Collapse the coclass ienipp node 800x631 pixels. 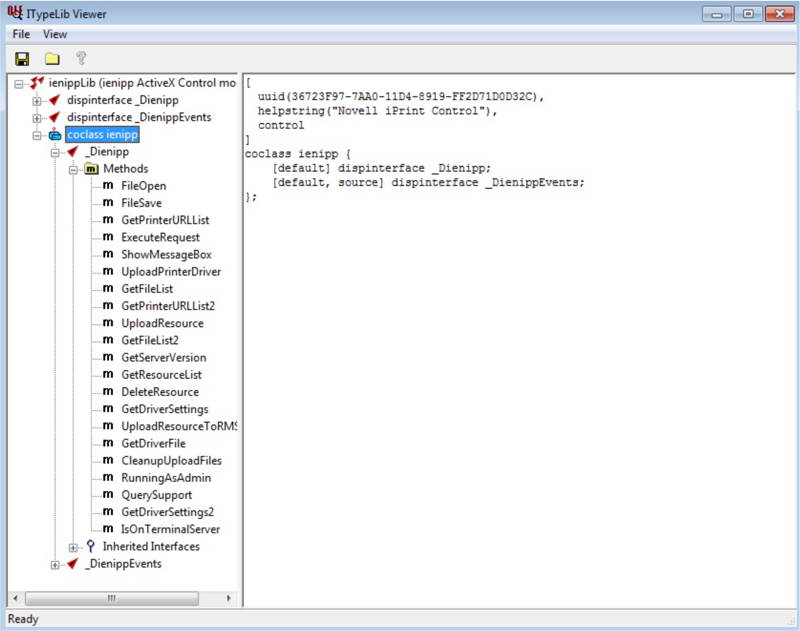[37, 135]
